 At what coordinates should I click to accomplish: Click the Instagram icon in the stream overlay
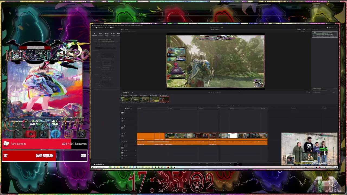69,134
